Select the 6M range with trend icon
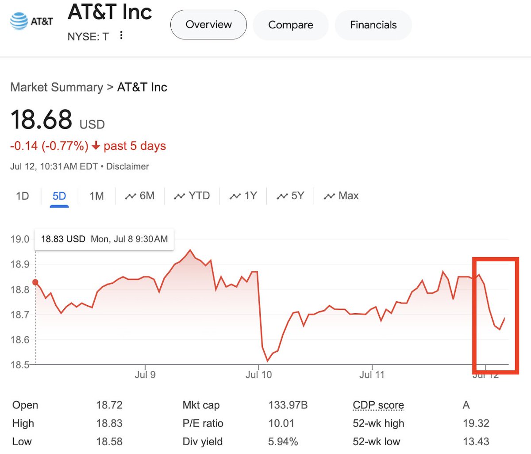 [x=140, y=196]
